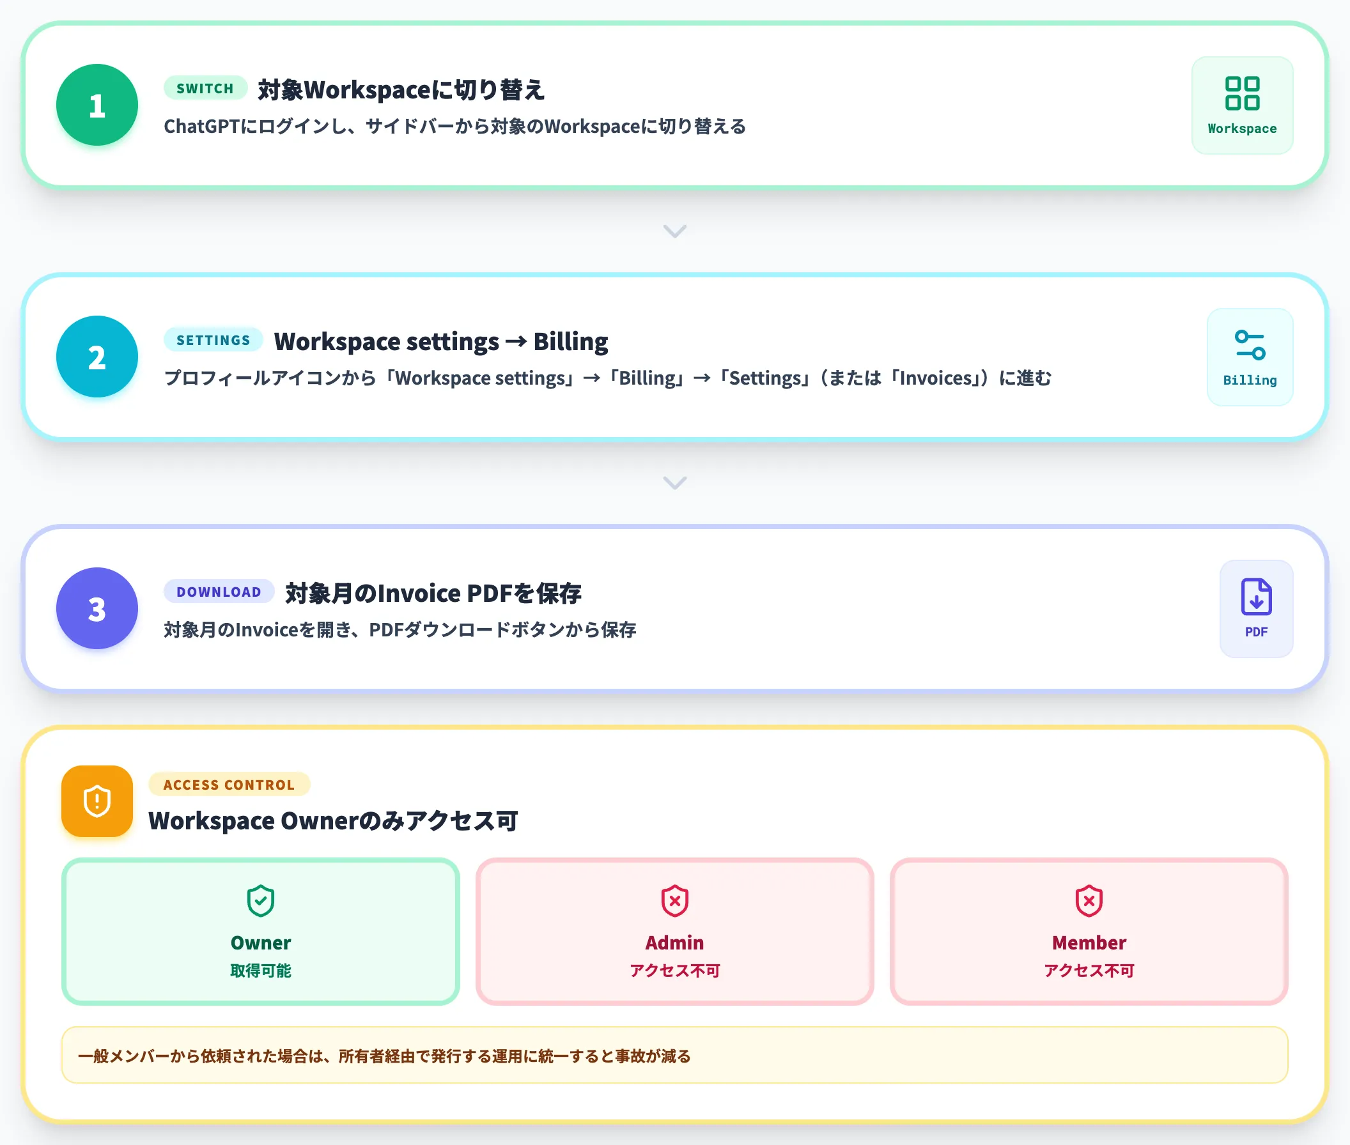The height and width of the screenshot is (1145, 1350).
Task: Open the Member アクセス不可 card
Action: point(1089,932)
